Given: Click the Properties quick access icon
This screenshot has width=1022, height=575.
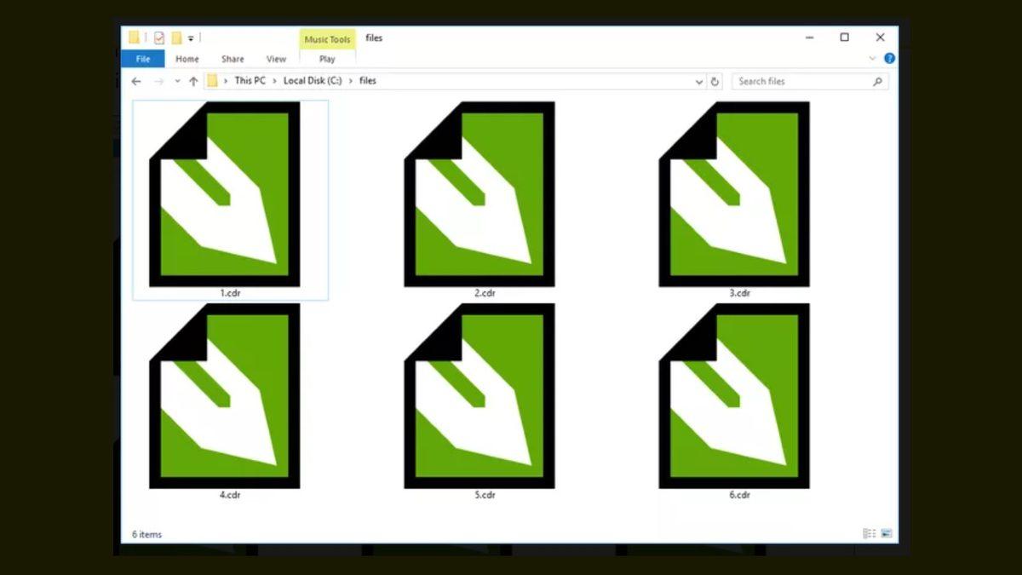Looking at the screenshot, I should tap(159, 37).
